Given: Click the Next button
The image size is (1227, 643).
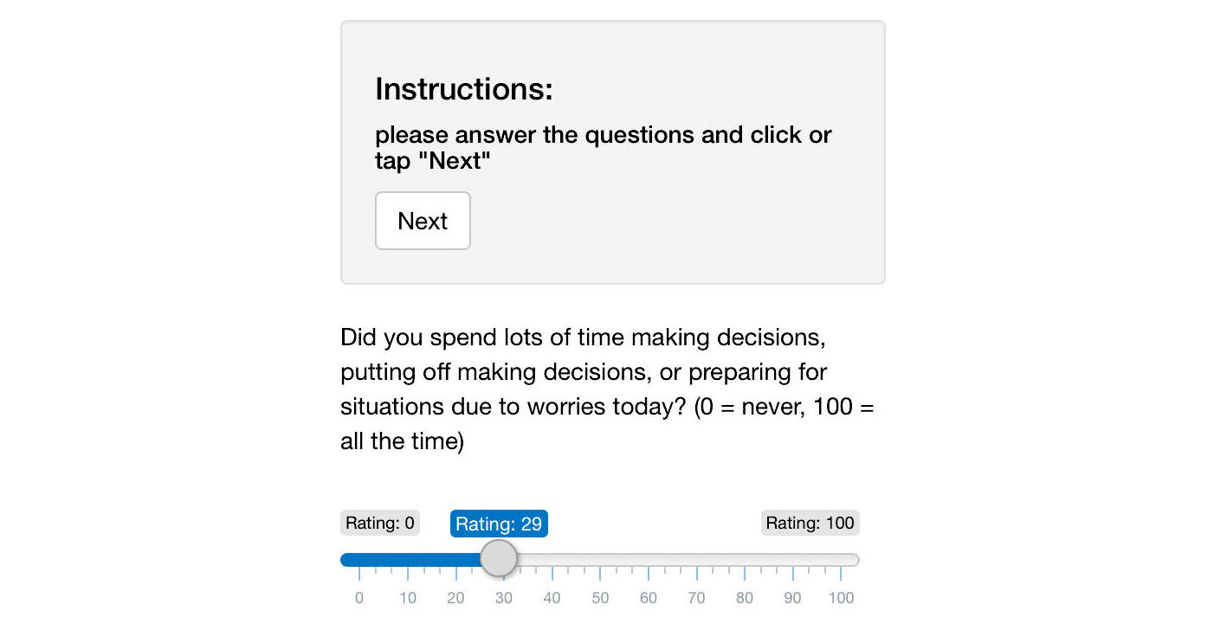Looking at the screenshot, I should 423,221.
